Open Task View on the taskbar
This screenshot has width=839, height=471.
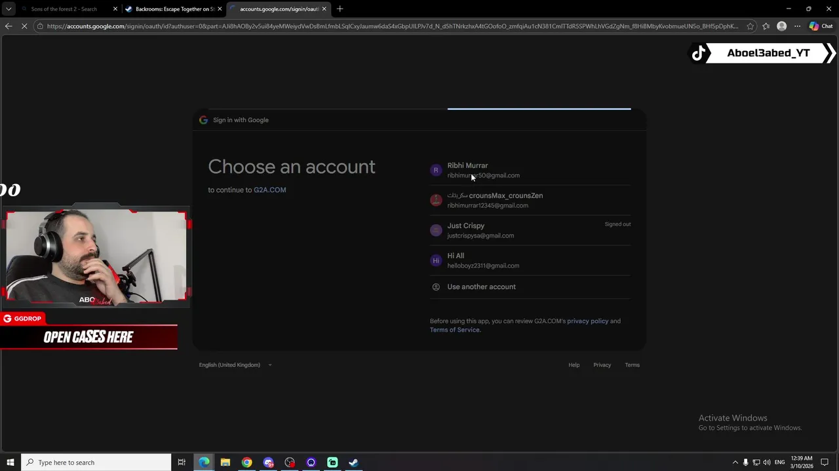tap(182, 462)
